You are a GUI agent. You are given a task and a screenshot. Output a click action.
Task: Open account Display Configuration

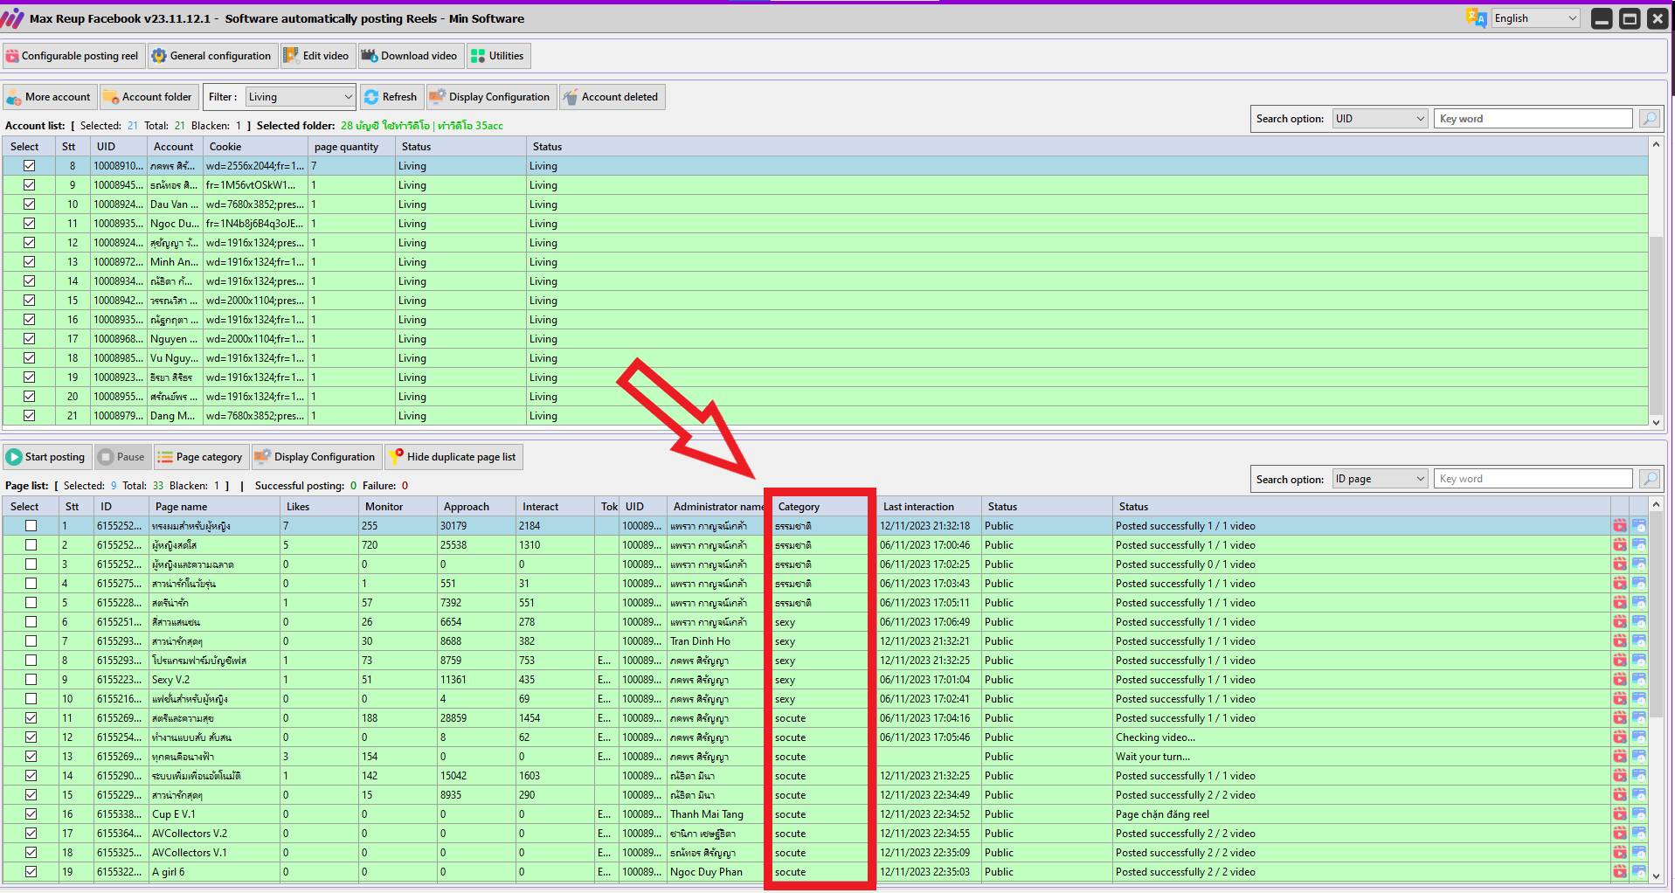[489, 97]
